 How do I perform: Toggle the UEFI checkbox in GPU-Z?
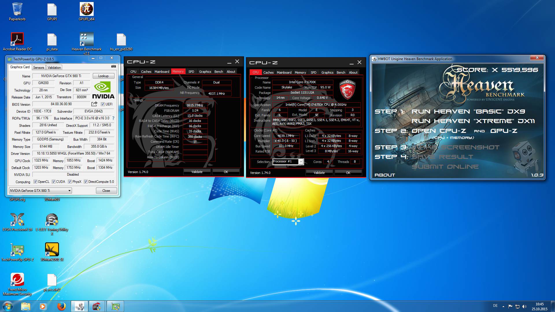click(102, 104)
